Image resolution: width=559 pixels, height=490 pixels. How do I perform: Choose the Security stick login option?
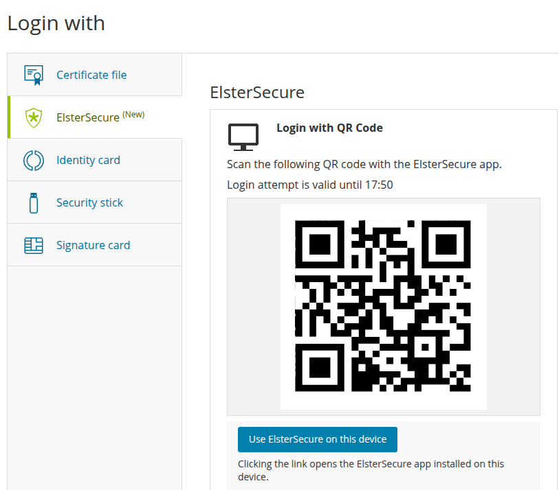(x=94, y=202)
